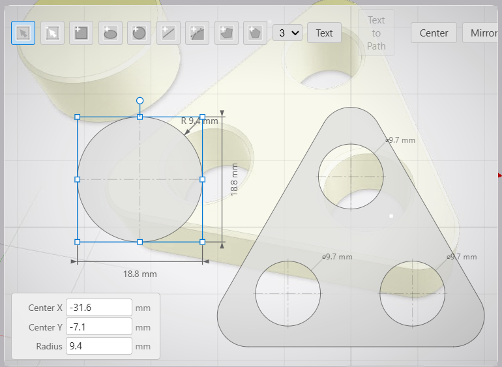Click the bottom-middle selection handle
The height and width of the screenshot is (367, 502).
140,242
